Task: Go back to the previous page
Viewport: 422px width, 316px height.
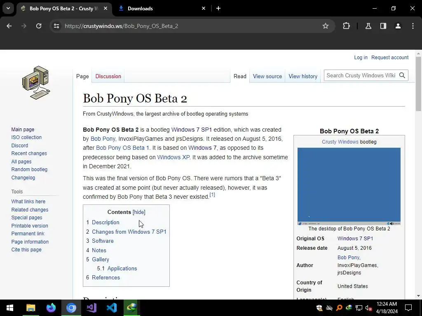Action: 9,26
